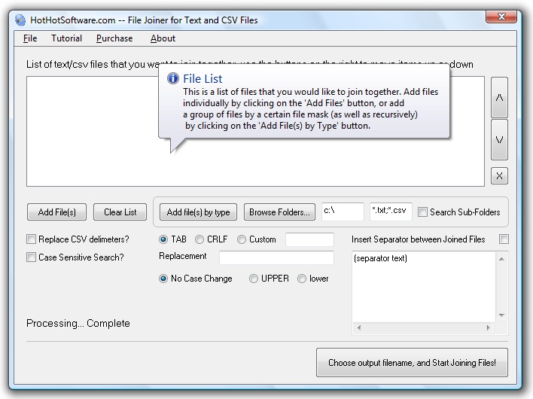533x399 pixels.
Task: Select the CRLF radio button
Action: coord(199,239)
